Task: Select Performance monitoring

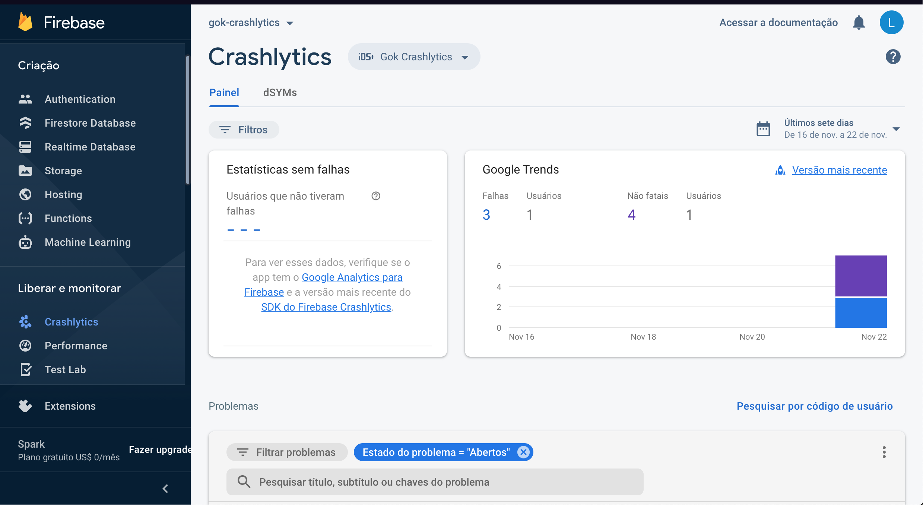Action: click(x=76, y=346)
